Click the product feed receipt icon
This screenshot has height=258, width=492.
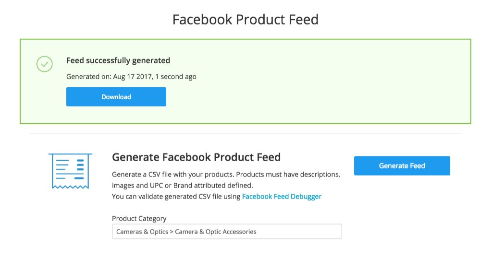point(70,171)
